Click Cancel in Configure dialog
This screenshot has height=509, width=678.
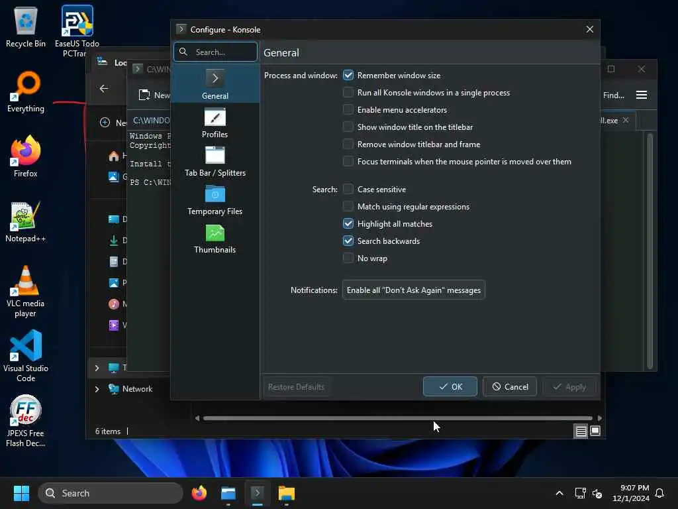point(509,386)
